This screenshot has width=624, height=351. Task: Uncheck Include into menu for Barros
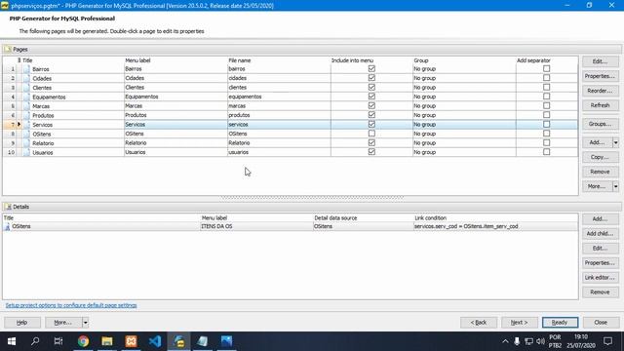[x=371, y=69]
